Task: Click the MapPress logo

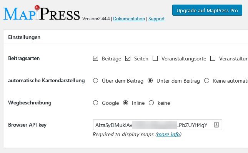Action: (x=42, y=13)
